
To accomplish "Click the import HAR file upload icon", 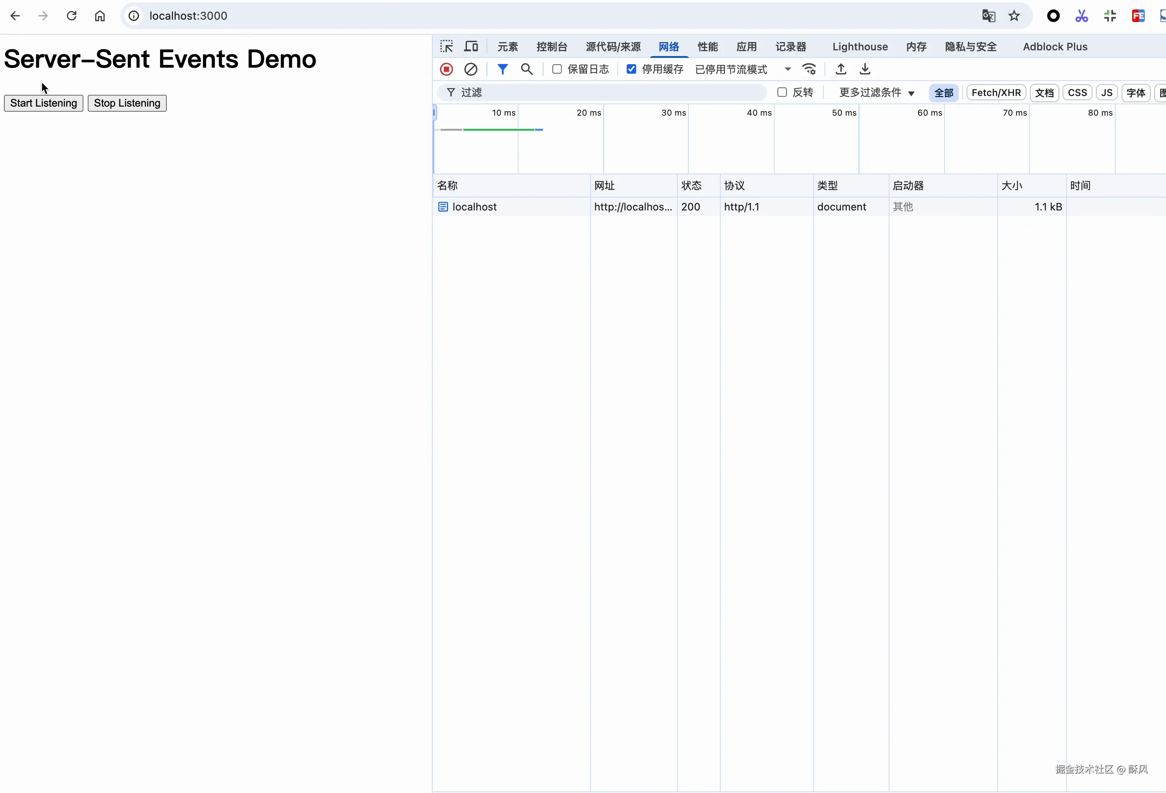I will coord(841,69).
